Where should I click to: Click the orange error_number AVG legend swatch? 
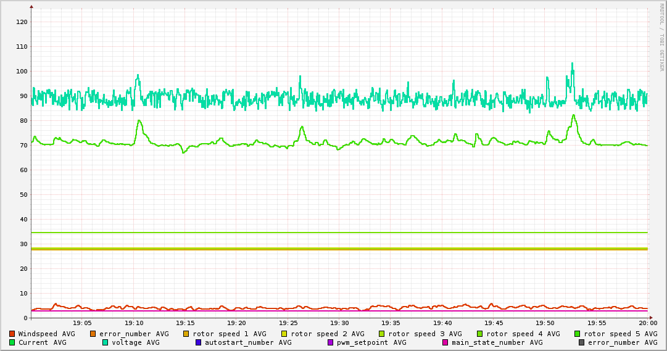[x=93, y=334]
